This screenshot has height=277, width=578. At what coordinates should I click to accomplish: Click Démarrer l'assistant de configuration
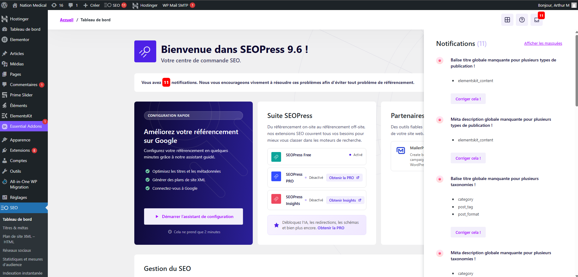click(193, 216)
